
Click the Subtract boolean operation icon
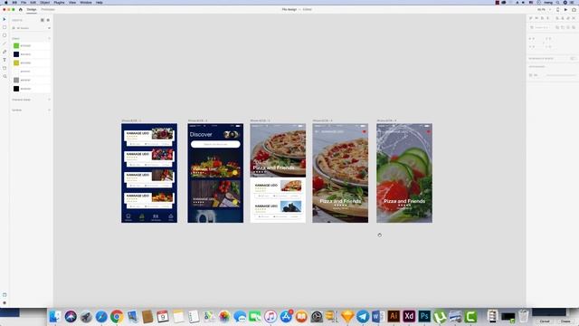pyautogui.click(x=563, y=27)
